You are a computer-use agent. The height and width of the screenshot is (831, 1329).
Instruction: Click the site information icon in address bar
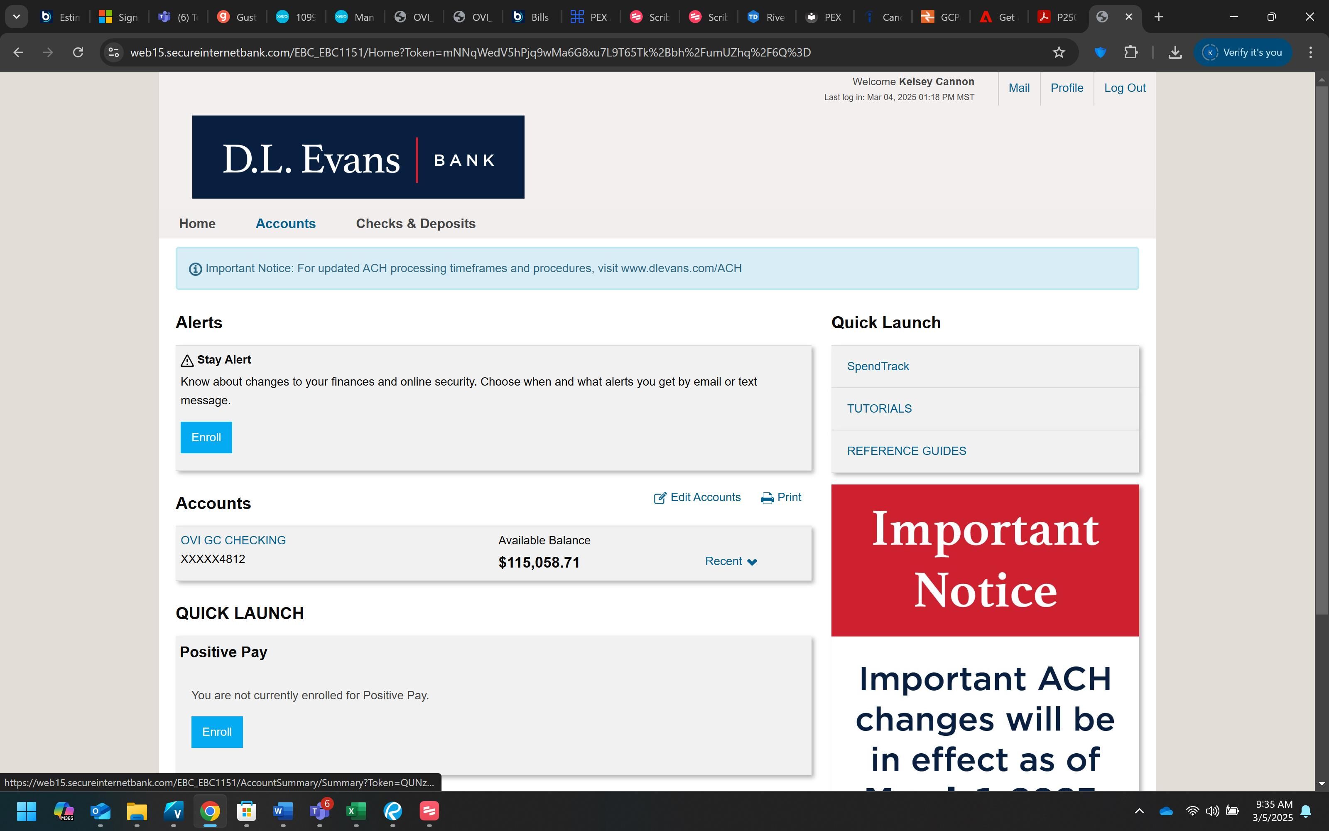tap(114, 52)
